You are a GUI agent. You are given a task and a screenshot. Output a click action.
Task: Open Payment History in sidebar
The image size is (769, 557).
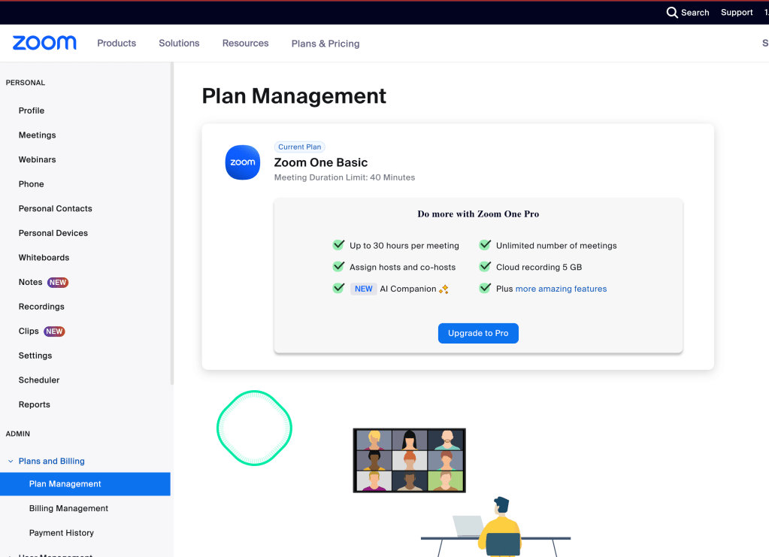click(x=62, y=533)
